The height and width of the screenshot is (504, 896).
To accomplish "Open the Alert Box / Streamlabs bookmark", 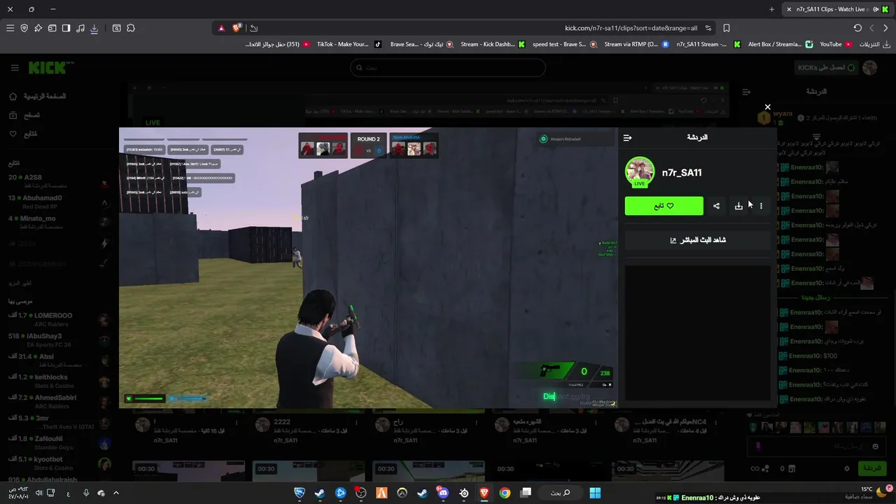I will pos(780,44).
